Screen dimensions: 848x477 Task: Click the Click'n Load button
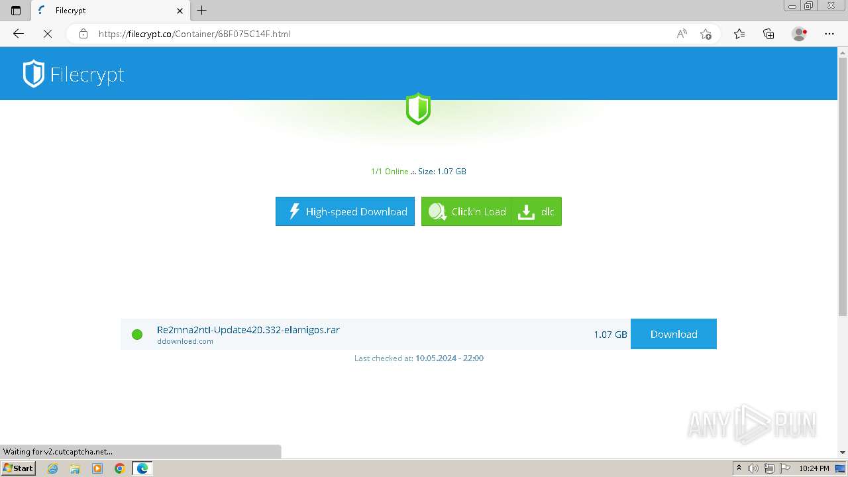[467, 211]
